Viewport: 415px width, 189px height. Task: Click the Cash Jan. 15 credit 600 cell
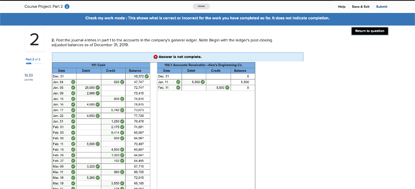[x=113, y=99]
